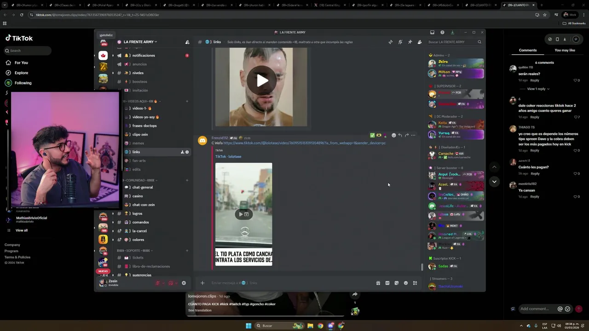Open apps launcher icon in message bar
The height and width of the screenshot is (331, 589).
coord(415,283)
